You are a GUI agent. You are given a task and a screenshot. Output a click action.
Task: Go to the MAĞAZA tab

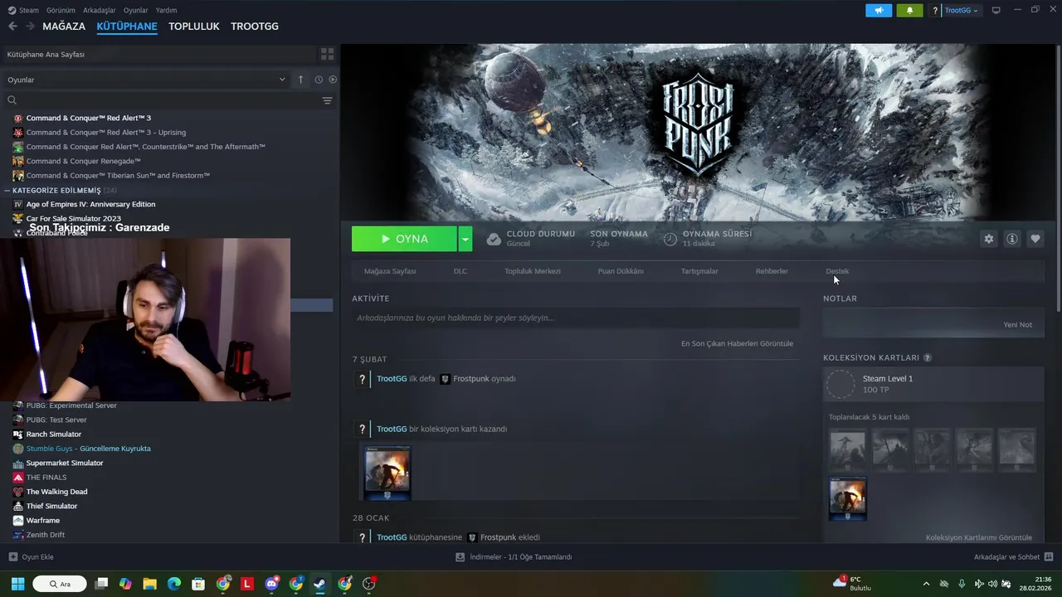(x=64, y=27)
